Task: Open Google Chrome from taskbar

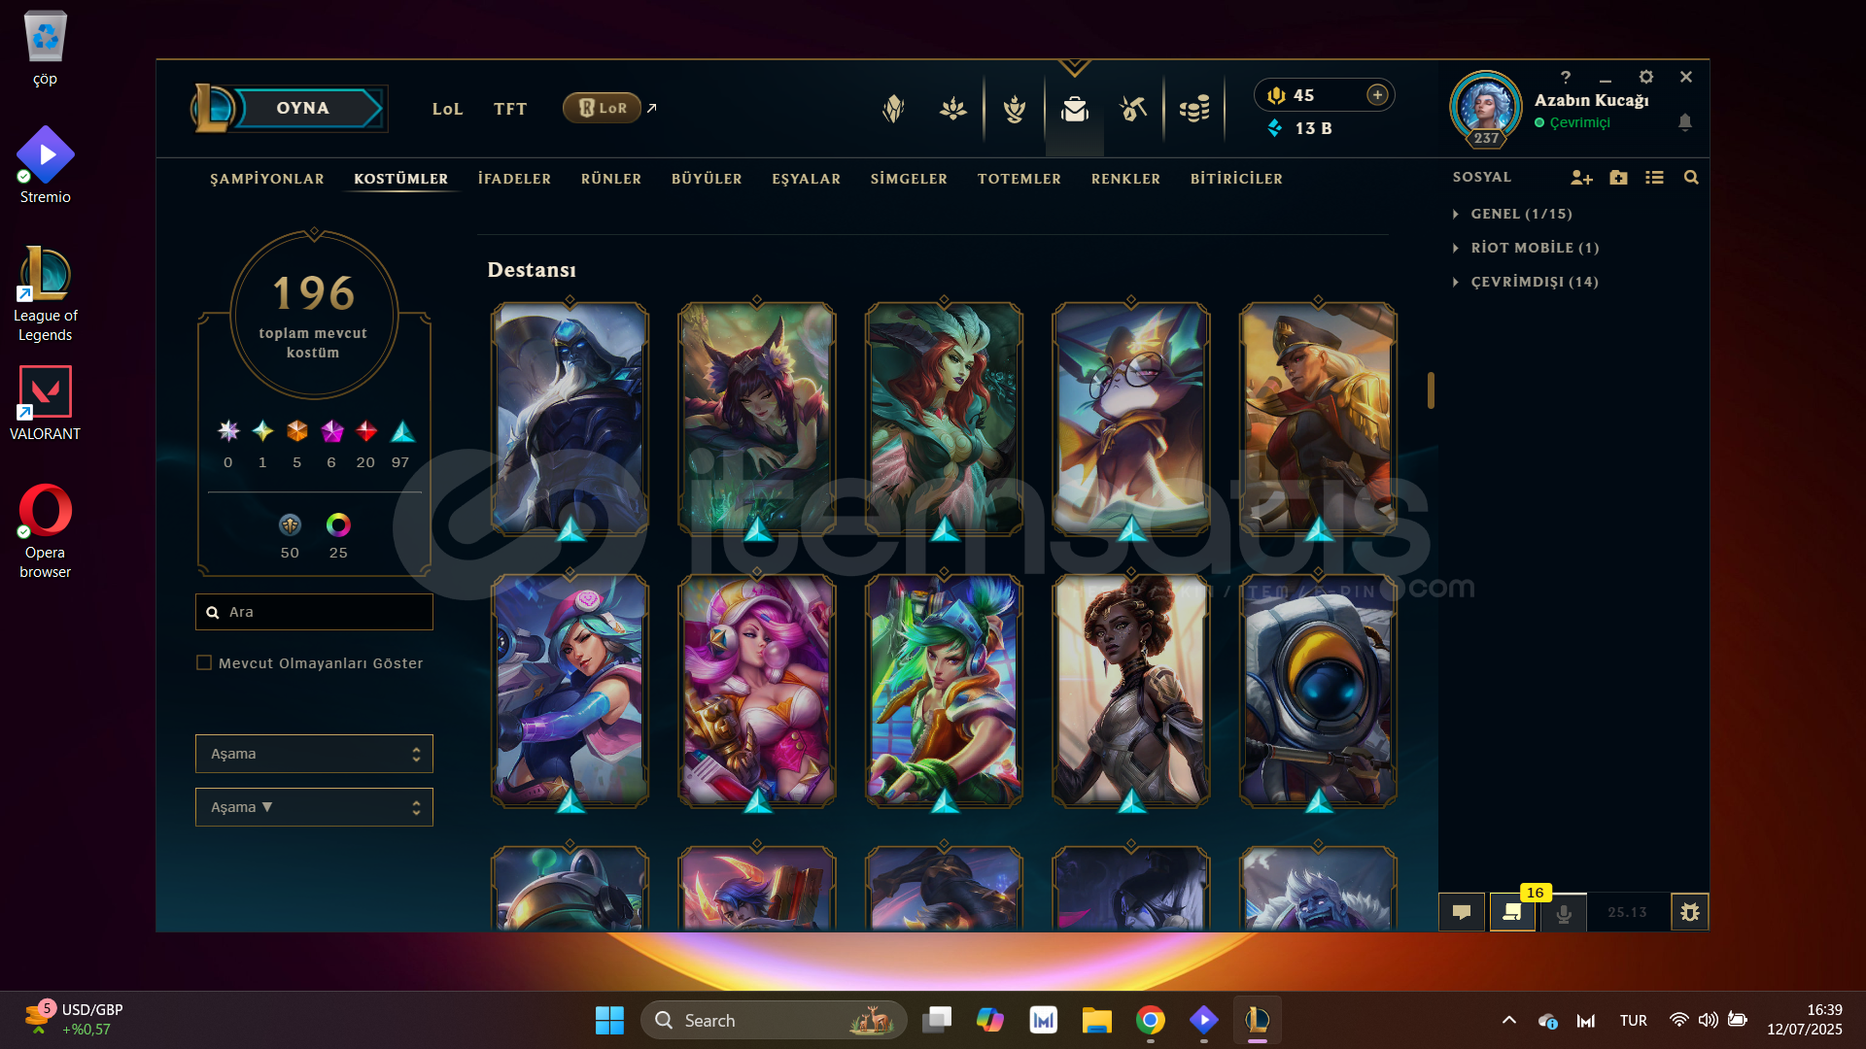Action: (x=1151, y=1020)
